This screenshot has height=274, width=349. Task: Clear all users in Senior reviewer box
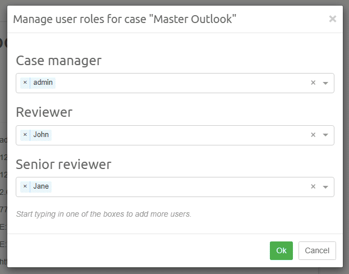[313, 187]
